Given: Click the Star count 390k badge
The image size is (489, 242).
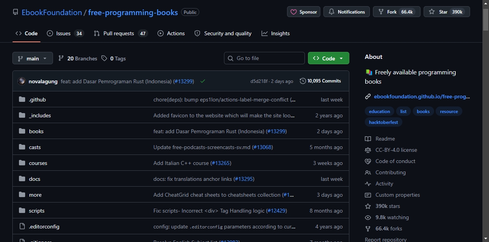Looking at the screenshot, I should pos(457,12).
